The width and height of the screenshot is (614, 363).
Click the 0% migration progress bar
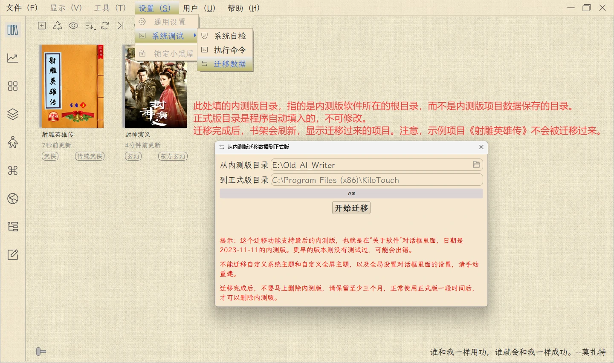[351, 193]
